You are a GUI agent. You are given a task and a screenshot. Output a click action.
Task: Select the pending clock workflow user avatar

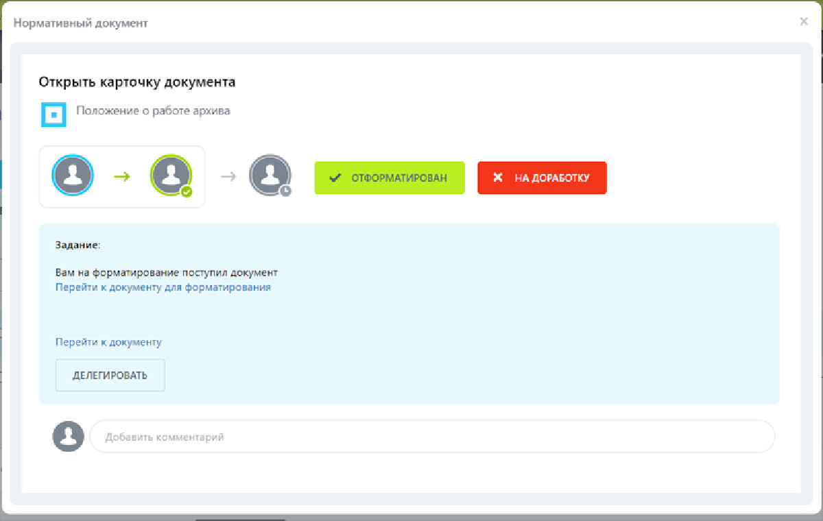click(x=270, y=175)
